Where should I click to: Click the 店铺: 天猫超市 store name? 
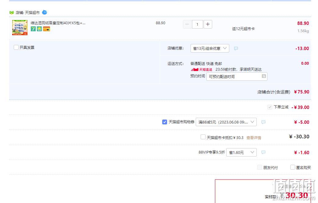click(x=27, y=12)
